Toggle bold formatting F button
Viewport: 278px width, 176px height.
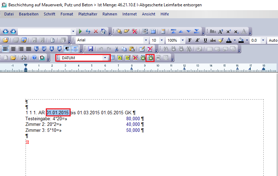190,40
